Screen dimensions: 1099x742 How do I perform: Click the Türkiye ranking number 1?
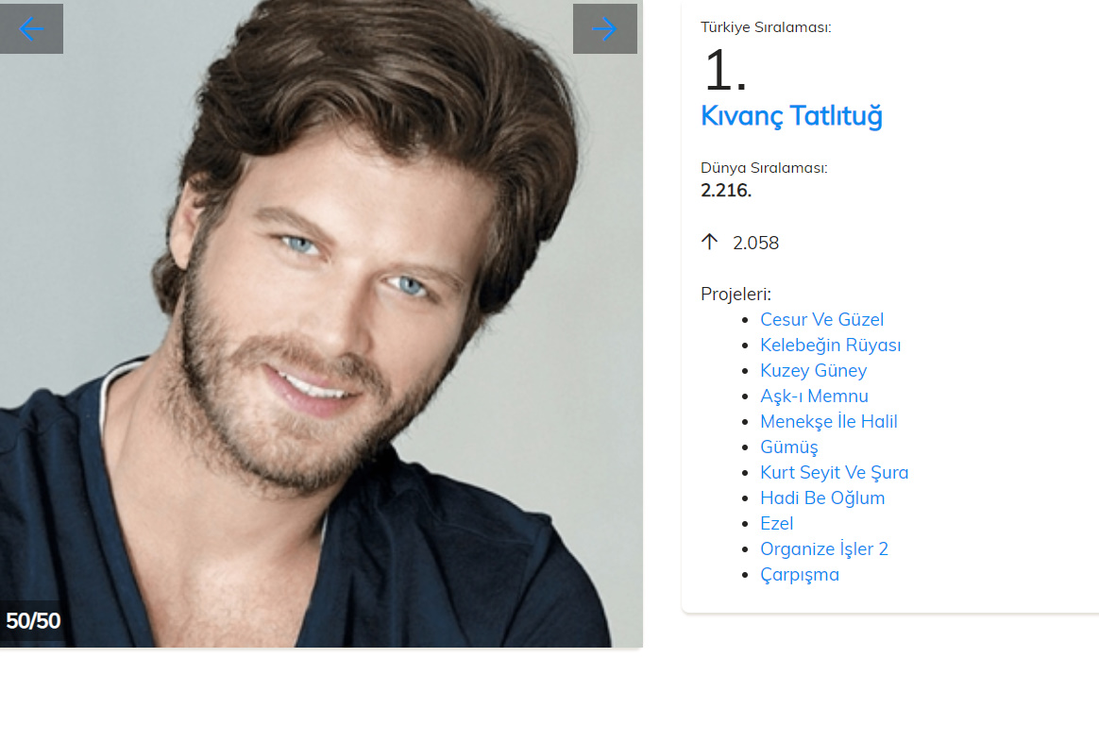point(725,70)
